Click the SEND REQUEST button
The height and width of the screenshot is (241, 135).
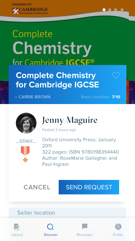click(89, 187)
